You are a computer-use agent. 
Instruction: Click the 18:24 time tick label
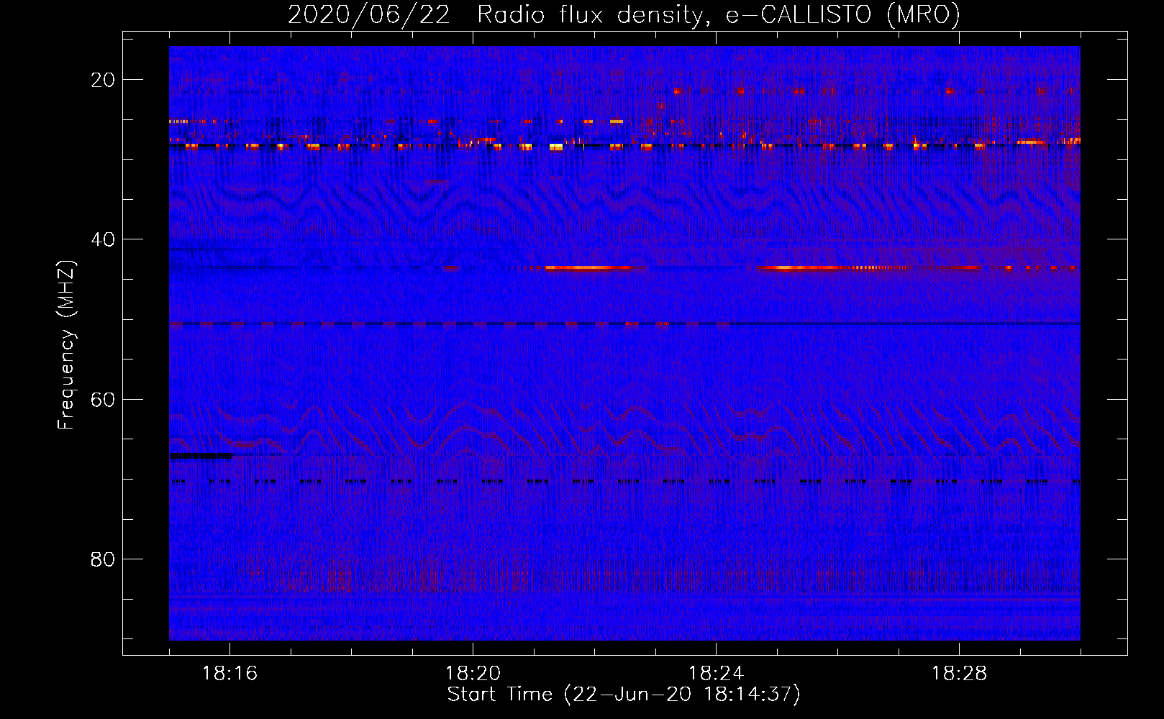pos(717,674)
